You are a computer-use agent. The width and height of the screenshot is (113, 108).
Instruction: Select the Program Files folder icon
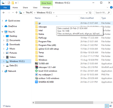coord(36,41)
